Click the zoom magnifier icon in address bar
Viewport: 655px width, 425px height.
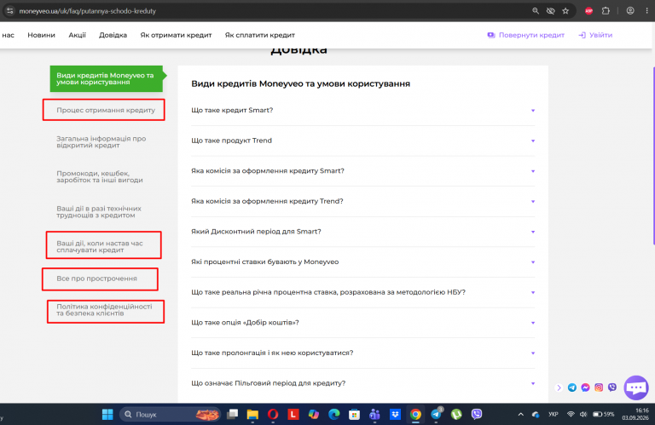(535, 11)
